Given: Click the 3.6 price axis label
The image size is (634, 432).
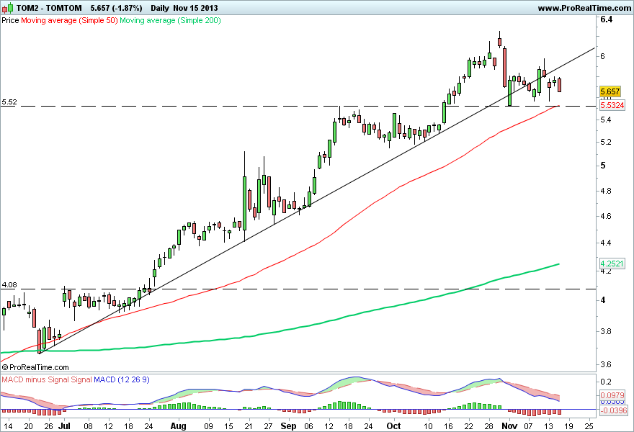Looking at the screenshot, I should (606, 364).
